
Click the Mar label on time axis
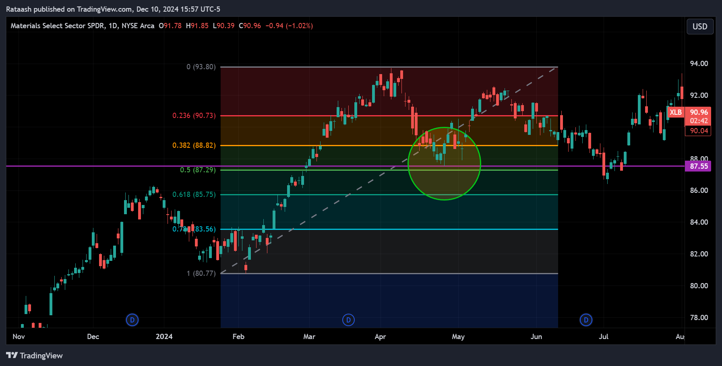tap(309, 337)
